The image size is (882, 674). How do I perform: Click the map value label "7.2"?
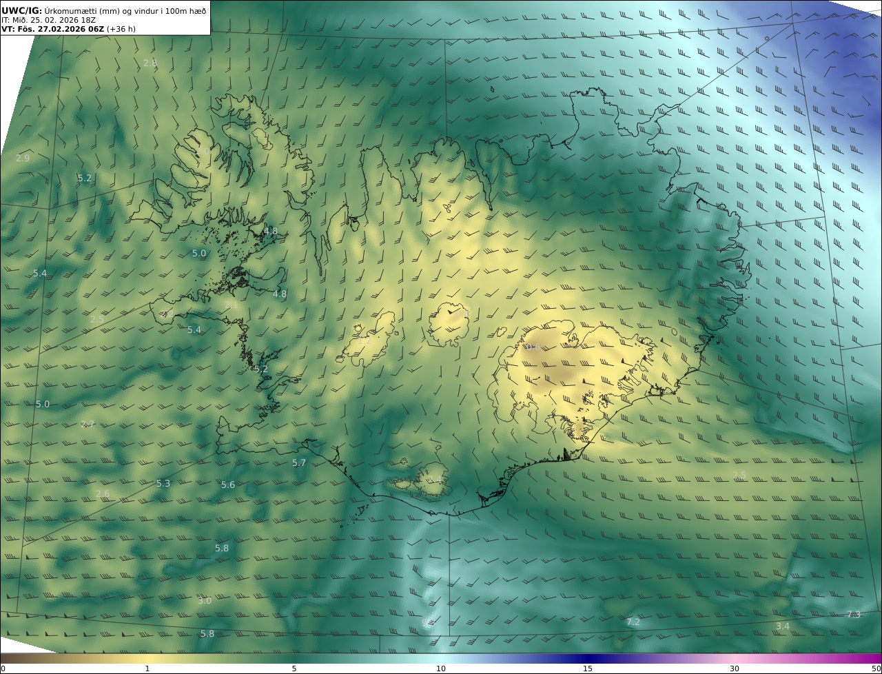(x=633, y=622)
